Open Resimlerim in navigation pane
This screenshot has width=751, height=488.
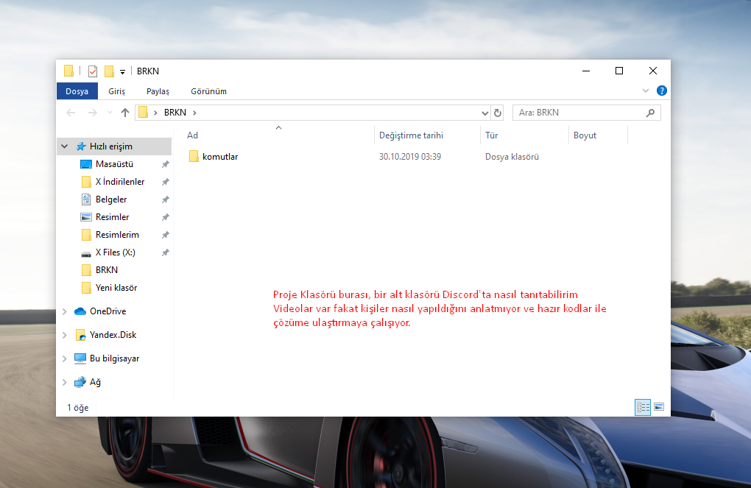117,235
